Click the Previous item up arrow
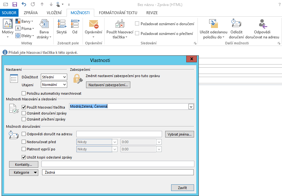 [42, 4]
